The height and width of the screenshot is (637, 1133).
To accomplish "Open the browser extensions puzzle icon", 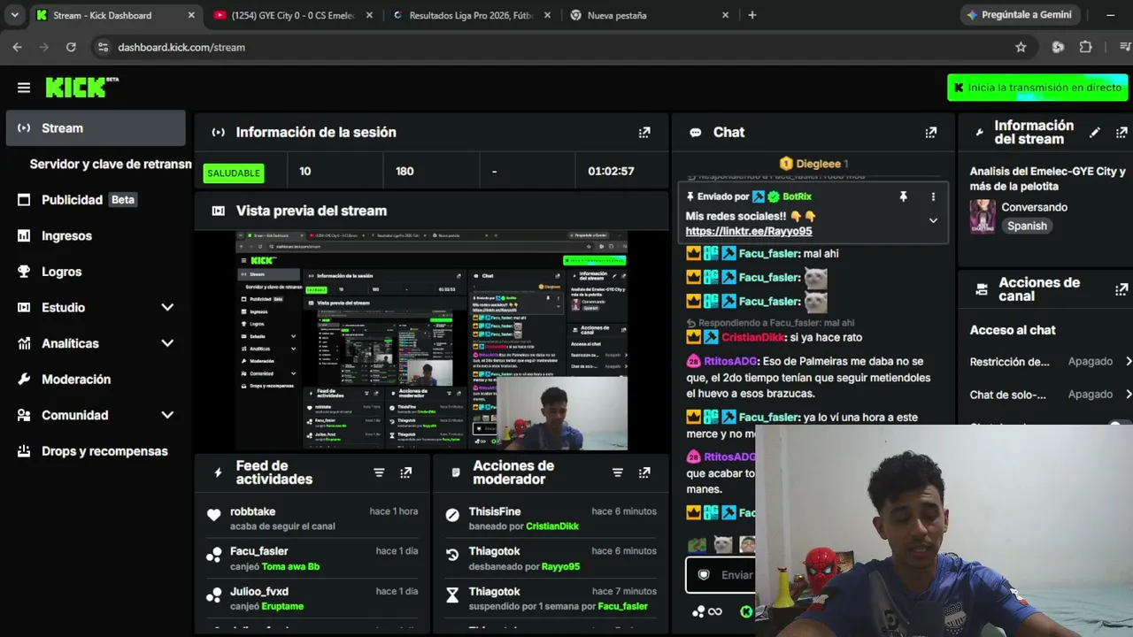I will point(1085,47).
